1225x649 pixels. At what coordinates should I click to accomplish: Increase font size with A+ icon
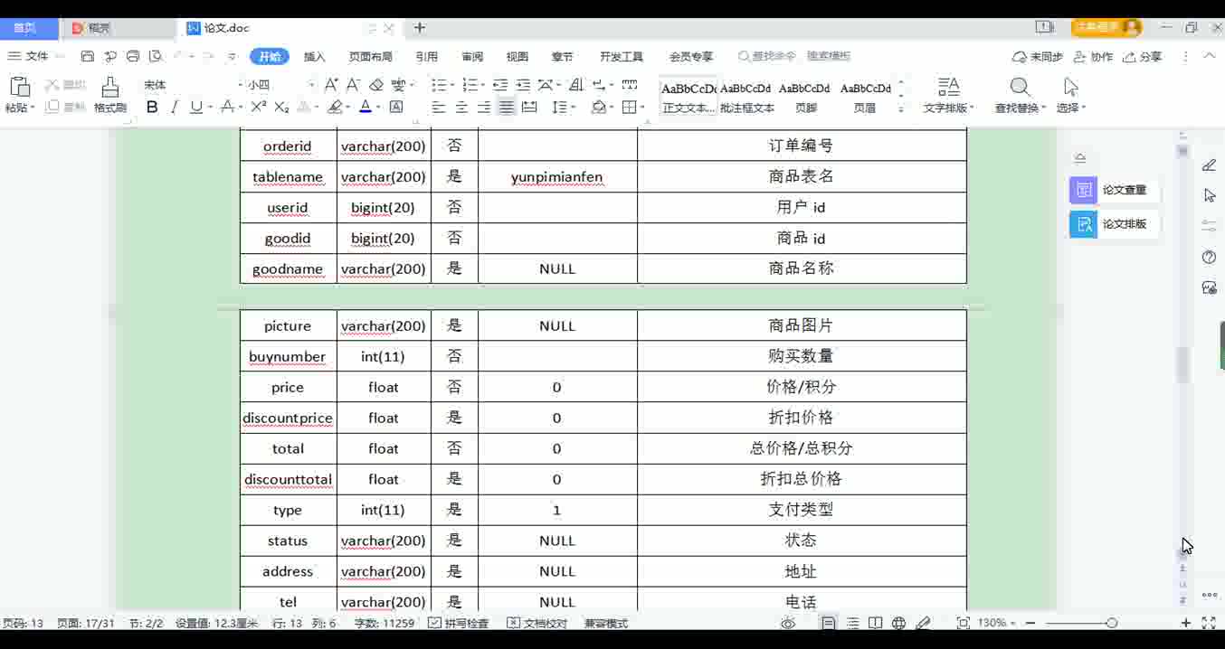[331, 85]
